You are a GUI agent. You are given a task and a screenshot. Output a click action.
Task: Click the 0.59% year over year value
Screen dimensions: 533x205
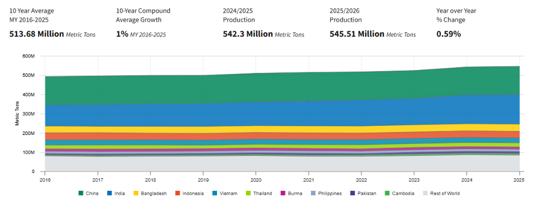point(449,34)
